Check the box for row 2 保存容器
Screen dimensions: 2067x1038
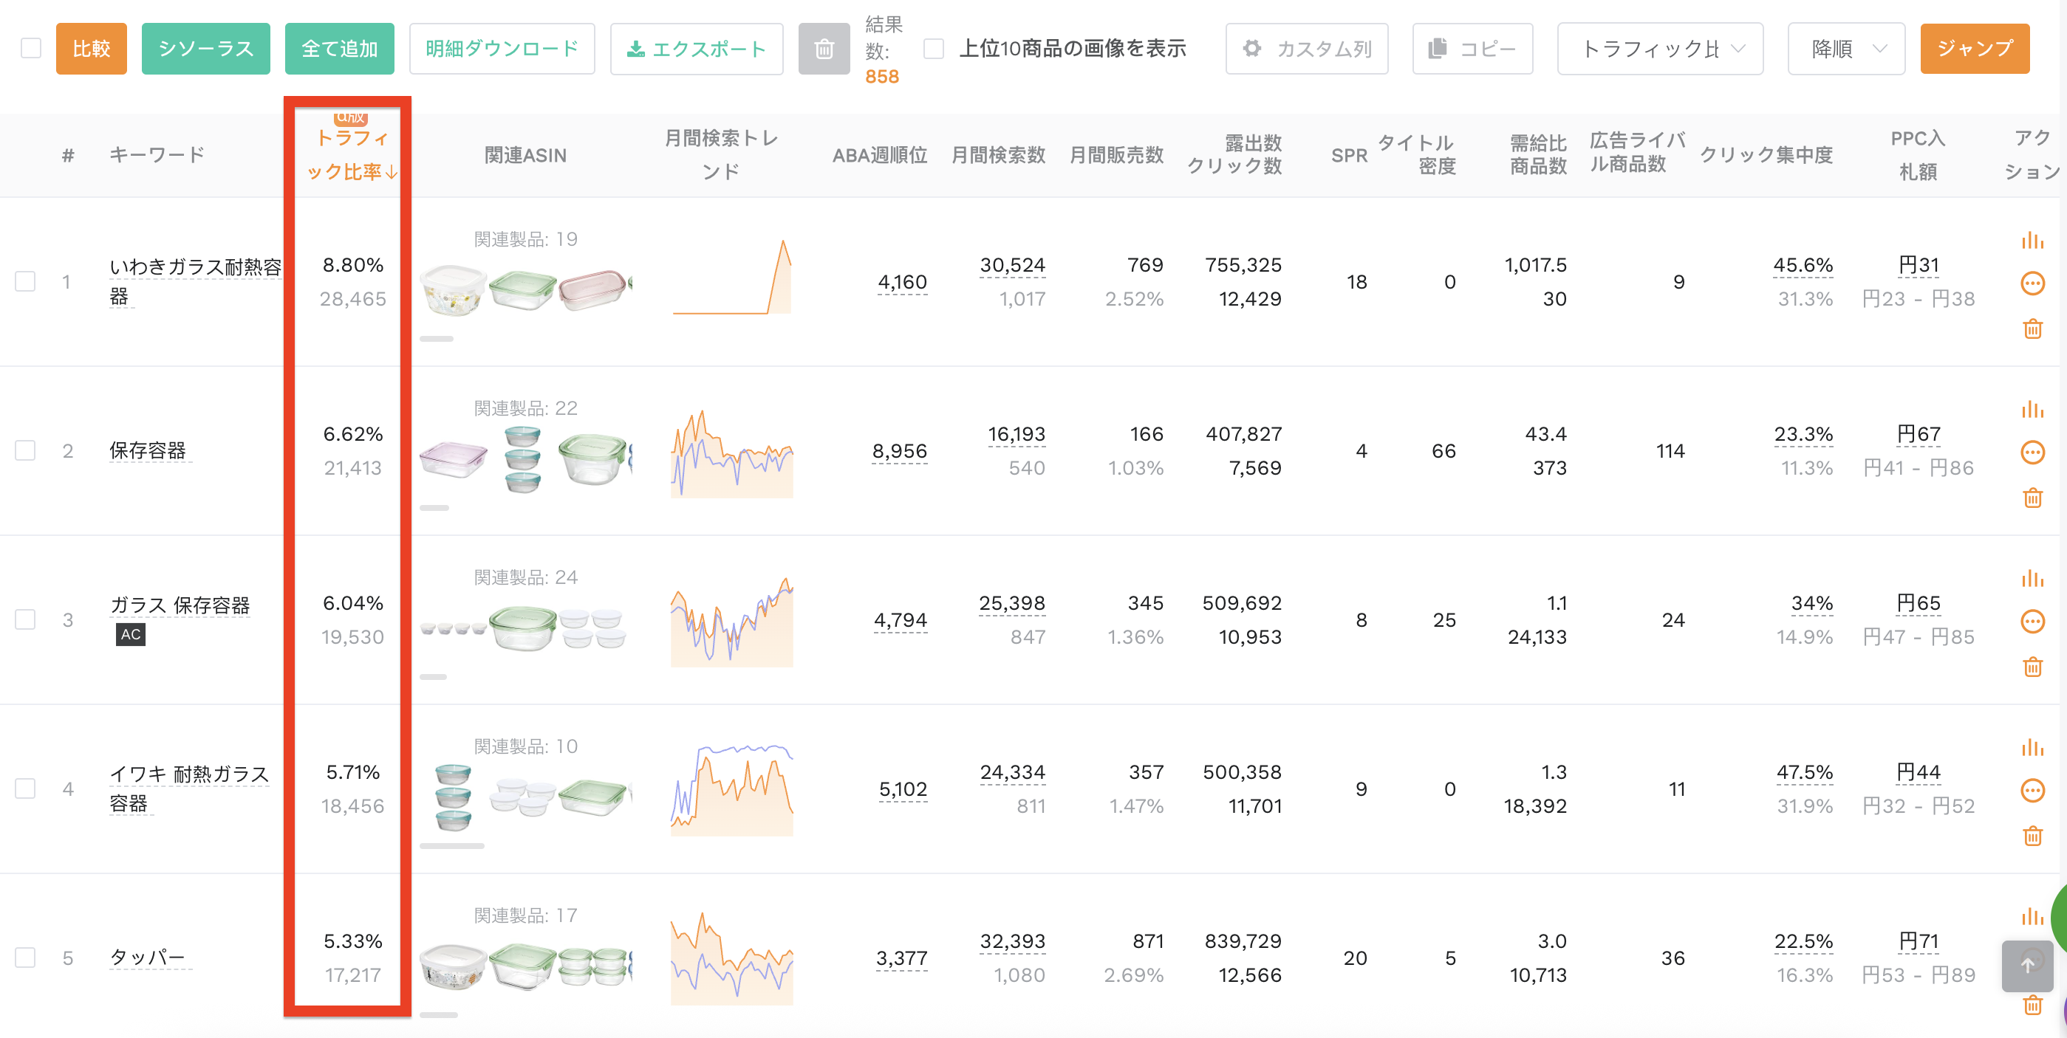[25, 451]
